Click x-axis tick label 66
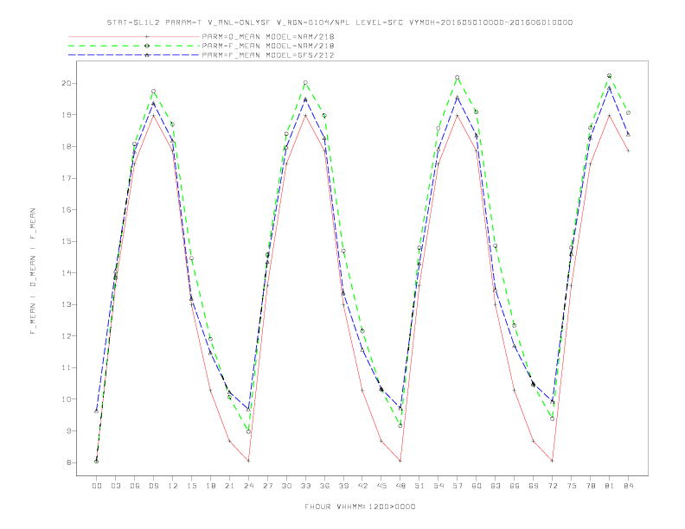The image size is (685, 529). (x=515, y=486)
